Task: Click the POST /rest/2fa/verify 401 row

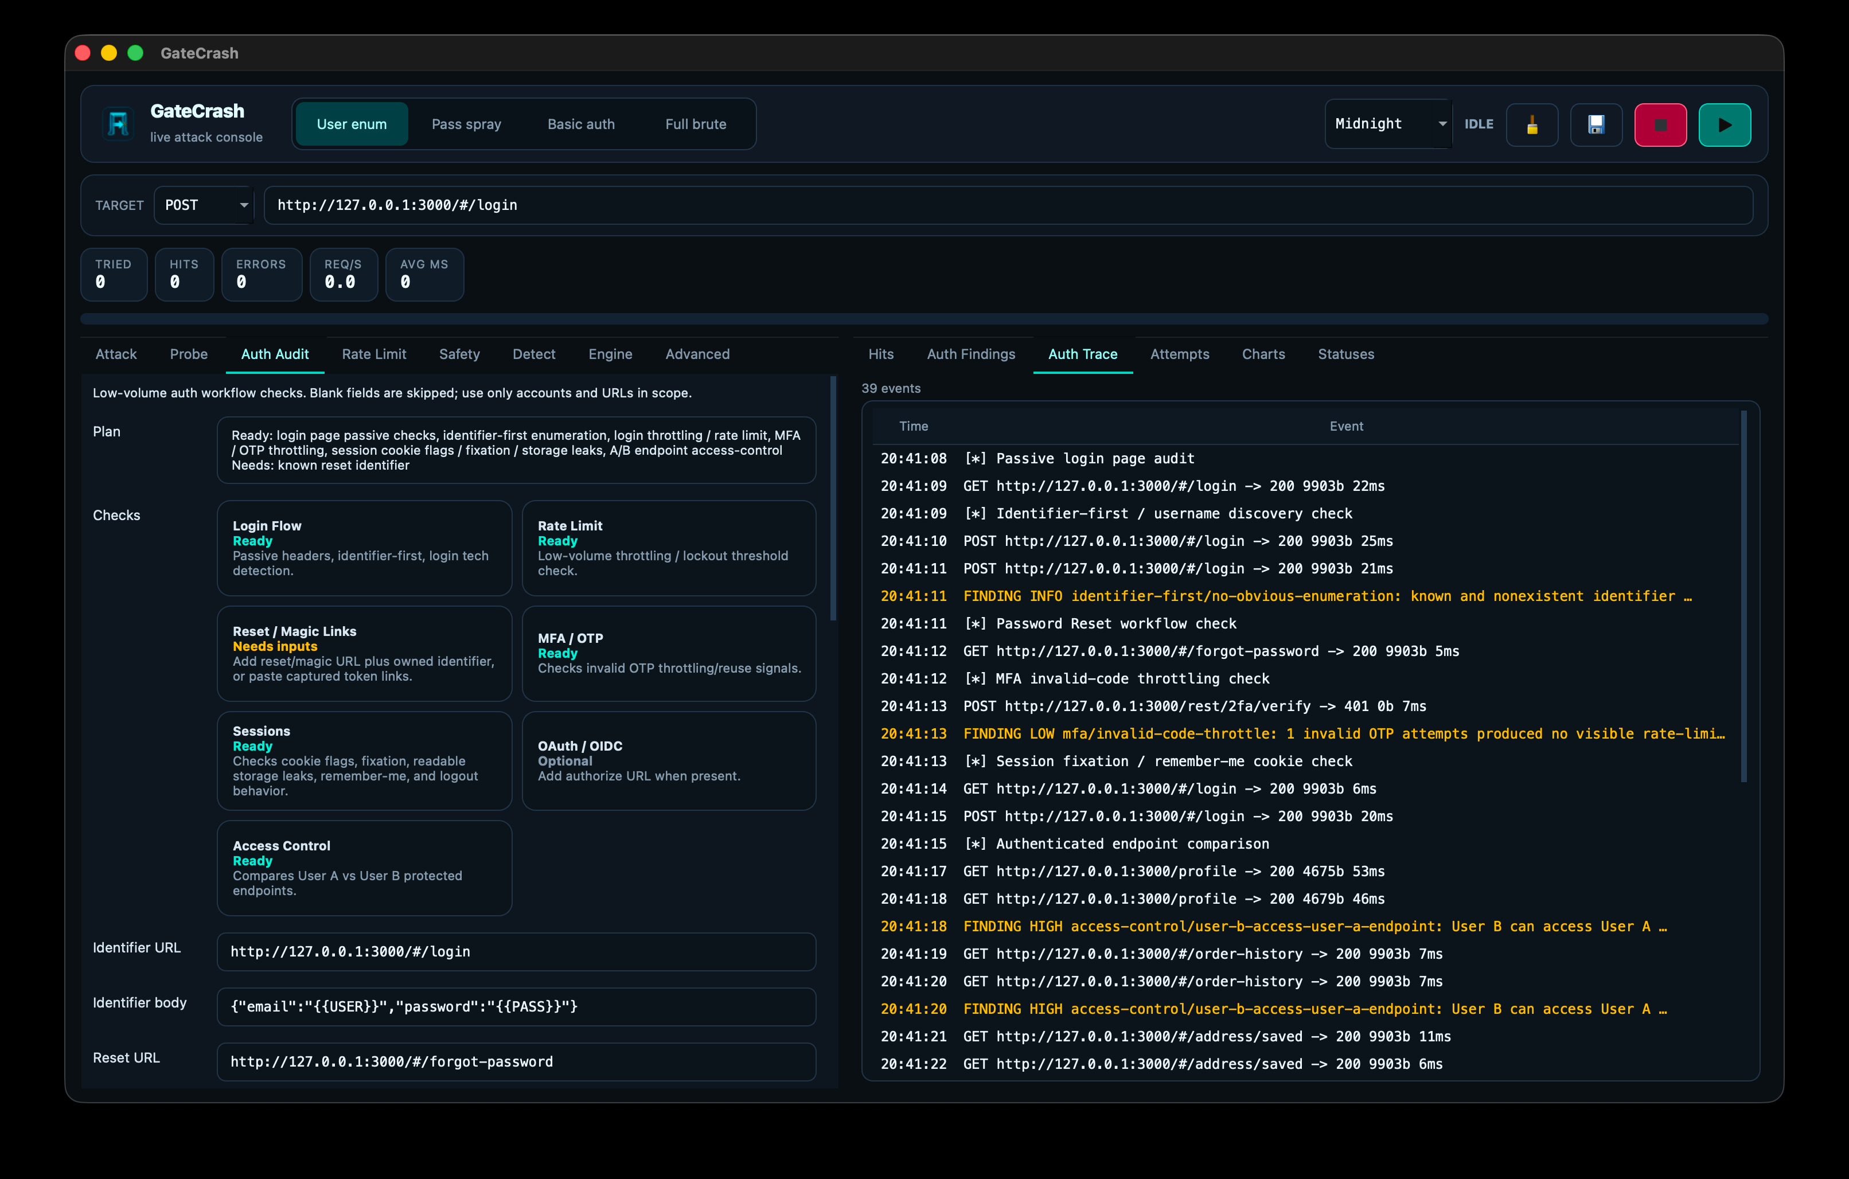Action: click(1305, 706)
